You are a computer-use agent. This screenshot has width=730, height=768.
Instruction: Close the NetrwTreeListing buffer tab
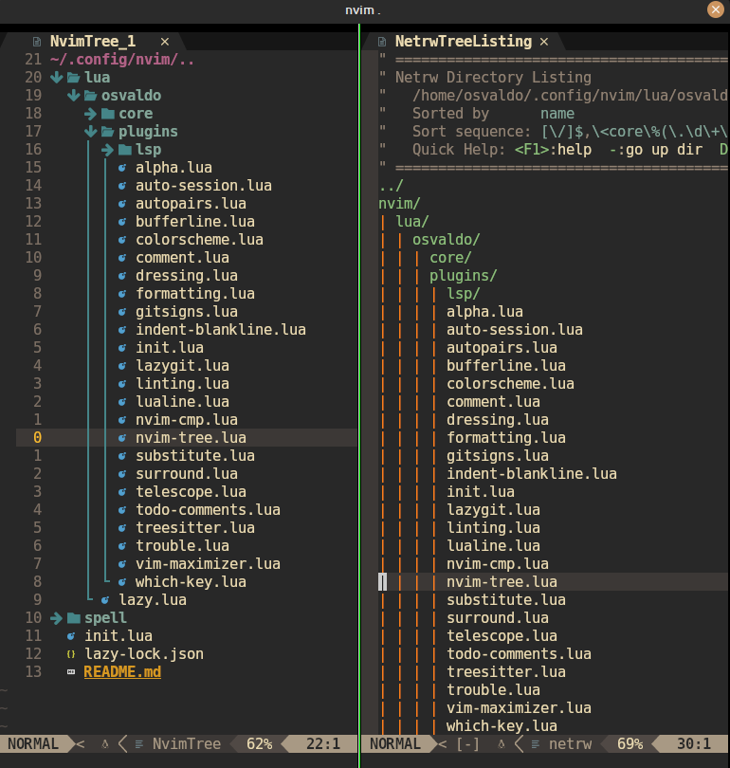pyautogui.click(x=544, y=42)
